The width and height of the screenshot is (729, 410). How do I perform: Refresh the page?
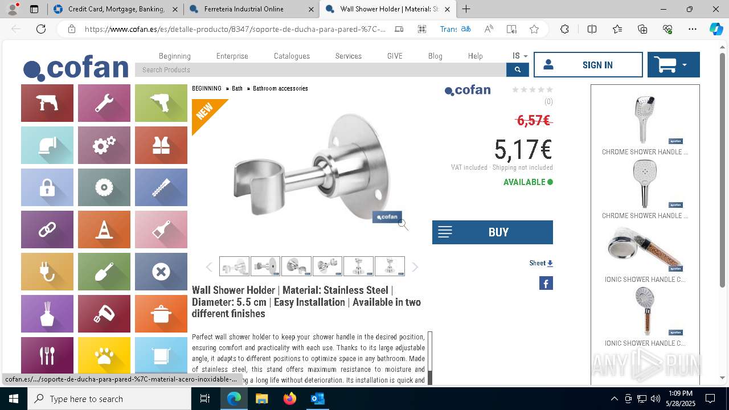pyautogui.click(x=41, y=29)
